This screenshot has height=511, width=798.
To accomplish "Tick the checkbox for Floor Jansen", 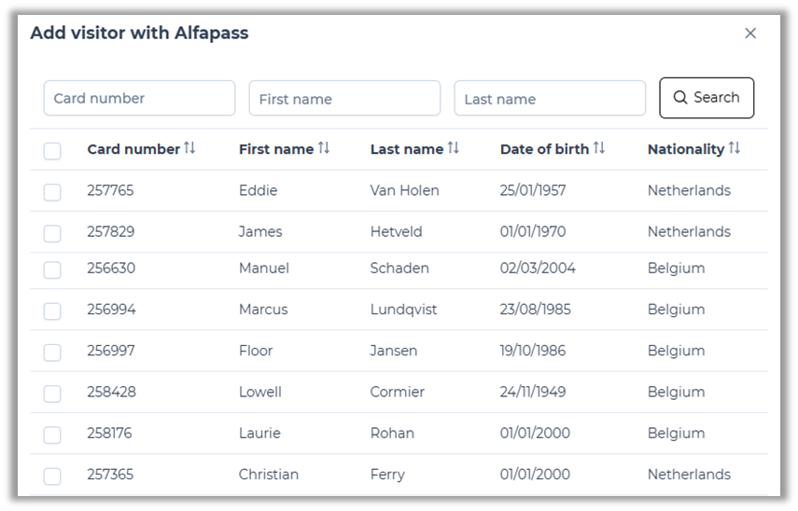I will click(x=52, y=352).
